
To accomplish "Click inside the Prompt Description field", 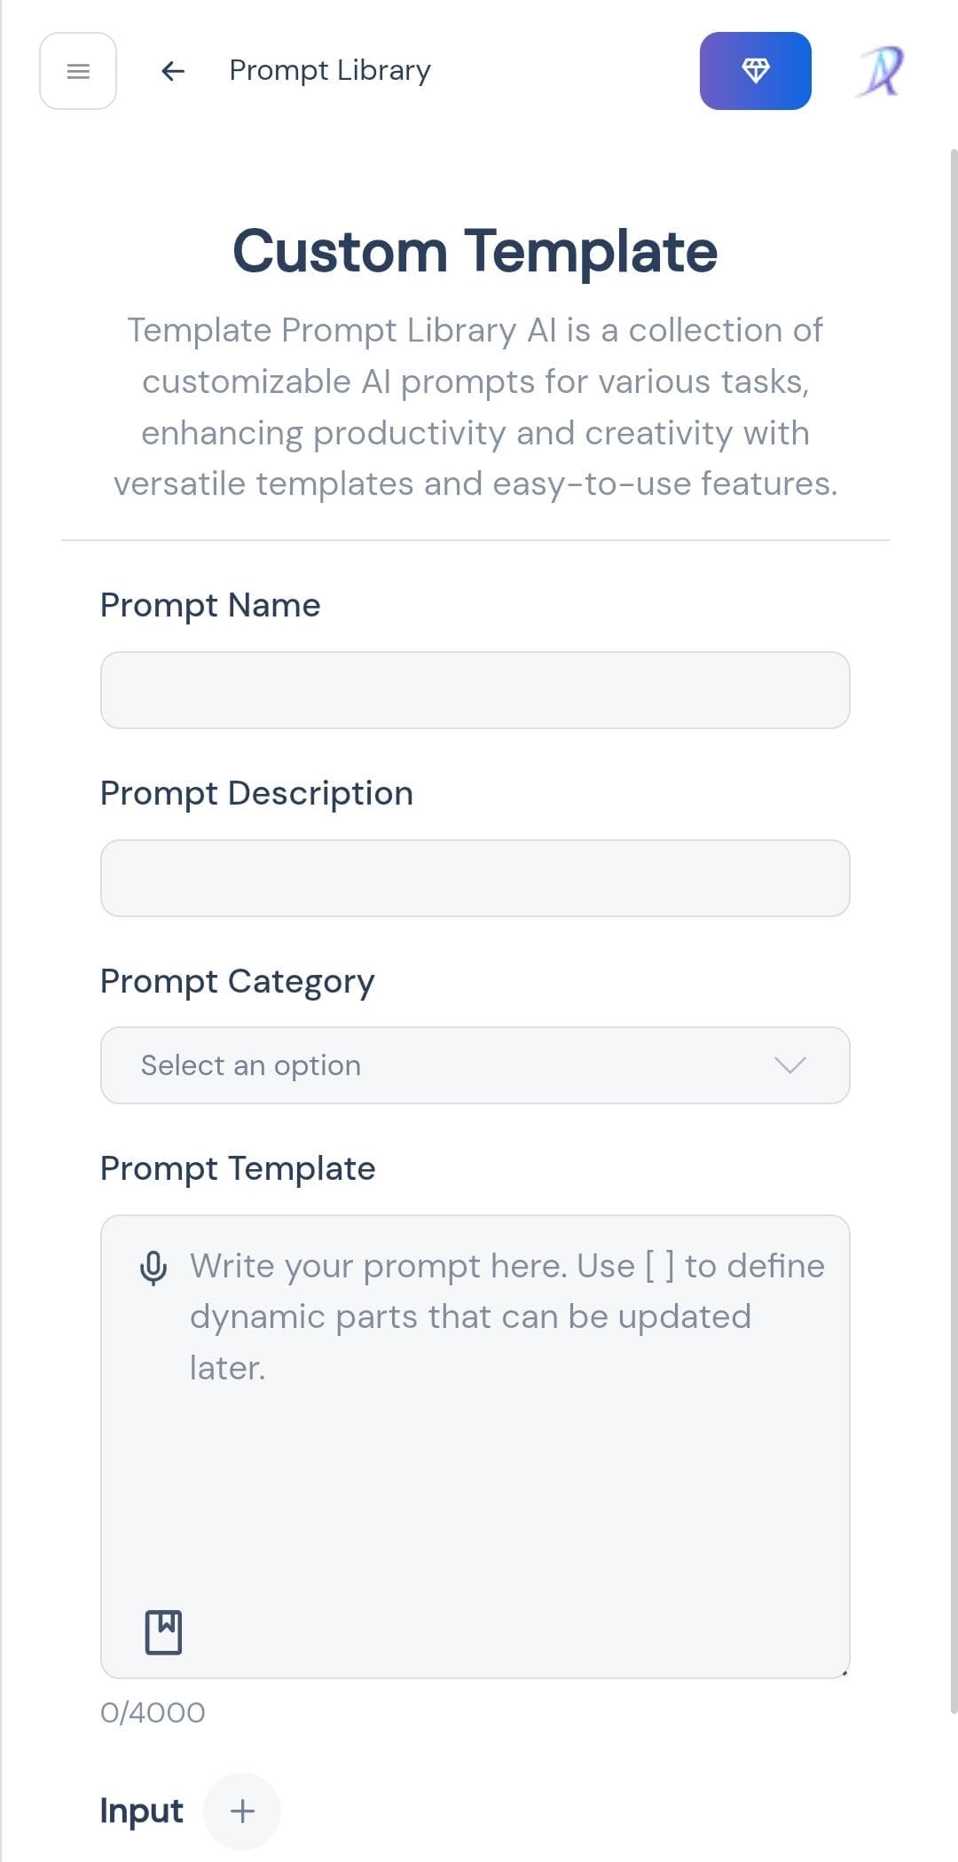I will (475, 877).
